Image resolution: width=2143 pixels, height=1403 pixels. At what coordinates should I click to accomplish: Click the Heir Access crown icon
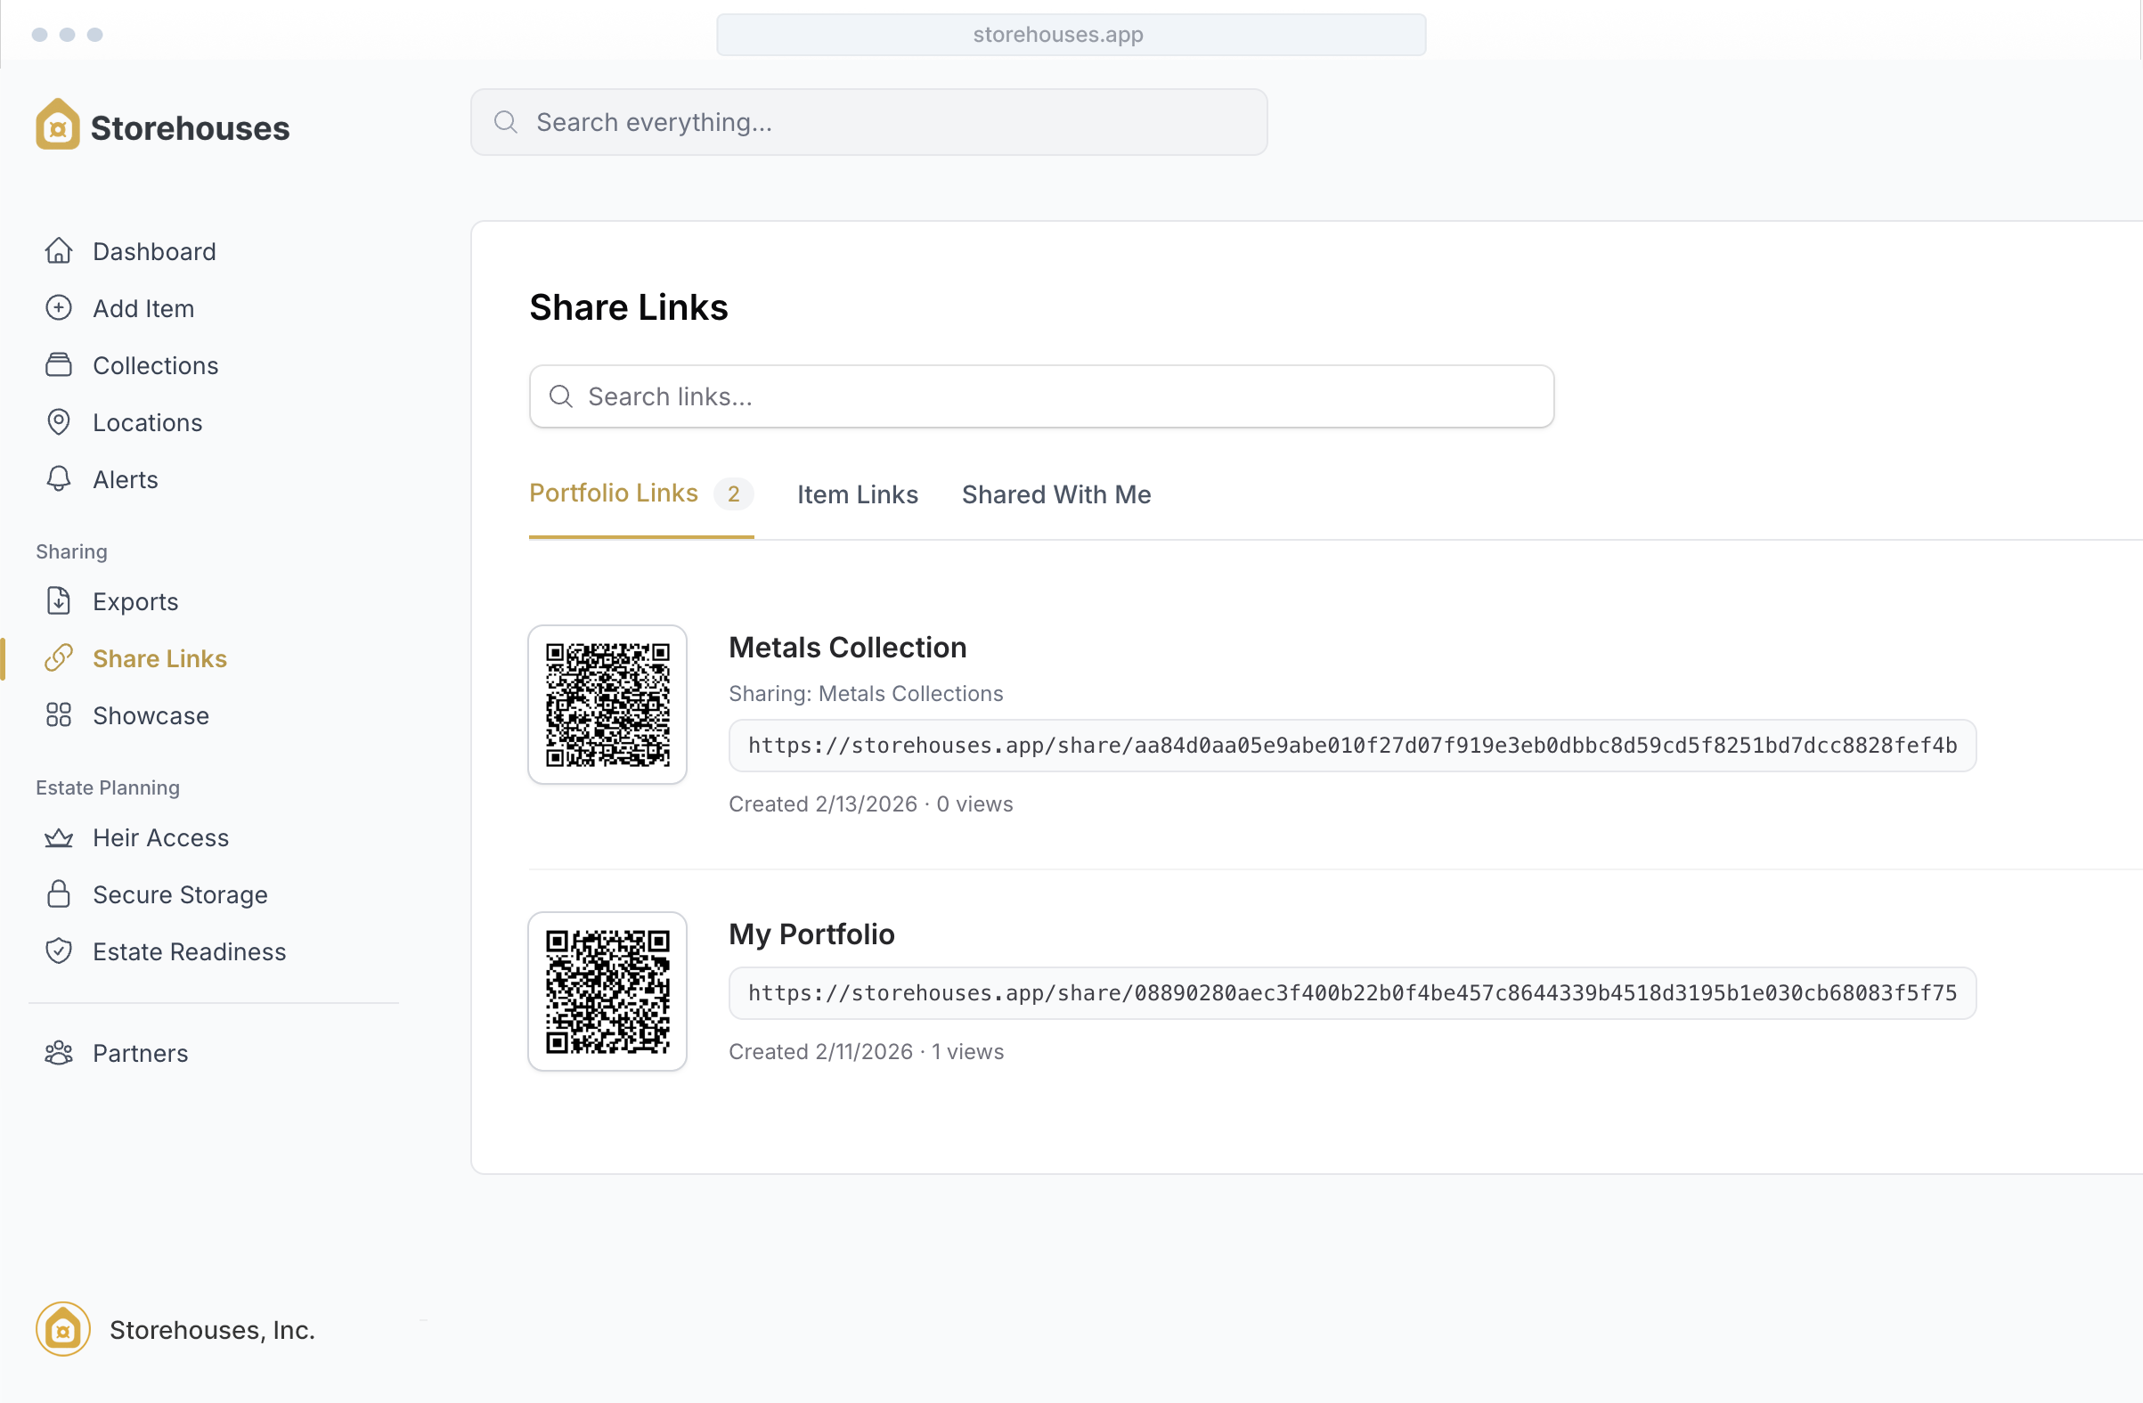pos(59,837)
